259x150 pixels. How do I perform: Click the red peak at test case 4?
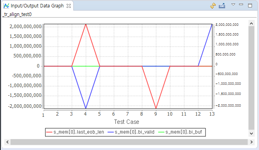click(x=86, y=25)
